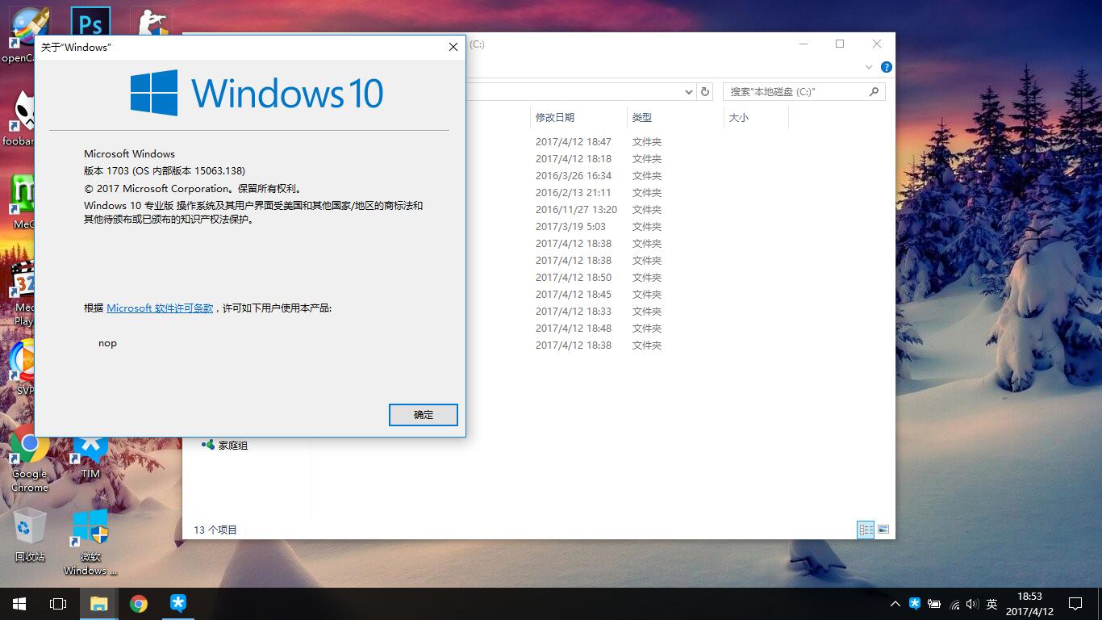Viewport: 1102px width, 620px height.
Task: Show hidden system tray icons
Action: tap(895, 604)
